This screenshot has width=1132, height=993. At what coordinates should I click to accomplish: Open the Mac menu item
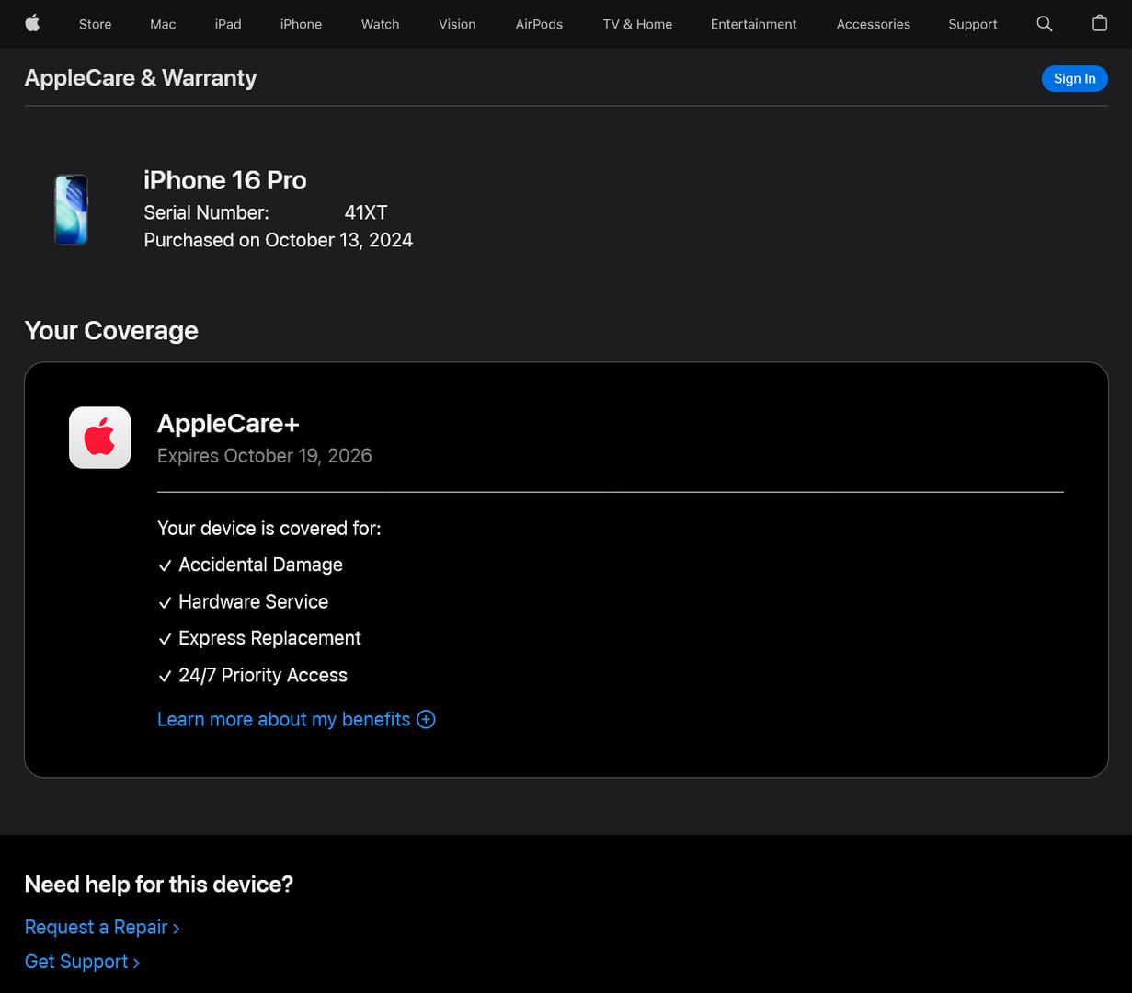[163, 24]
